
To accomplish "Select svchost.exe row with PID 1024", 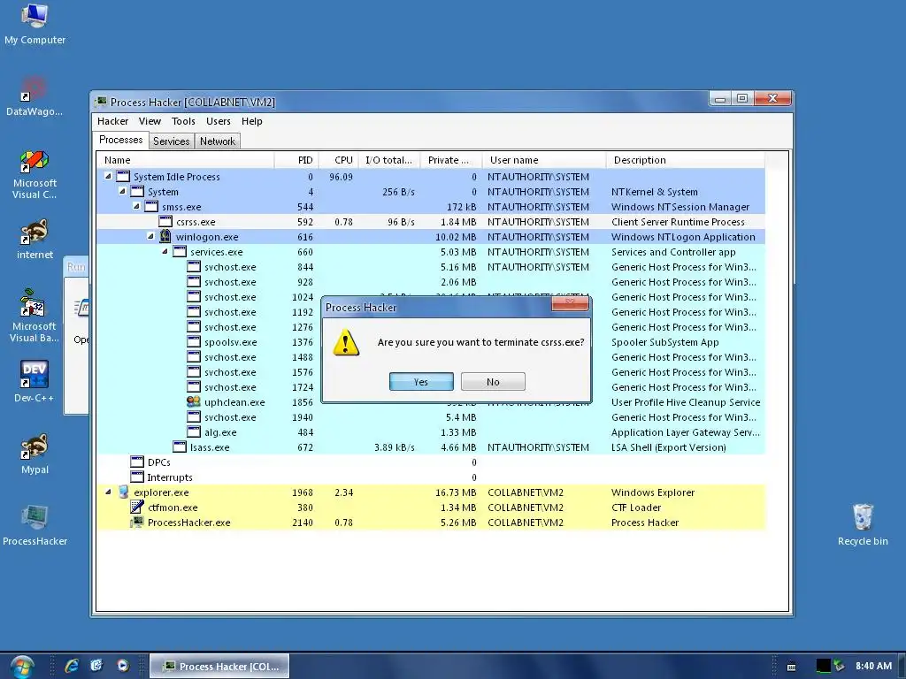I will [431, 297].
